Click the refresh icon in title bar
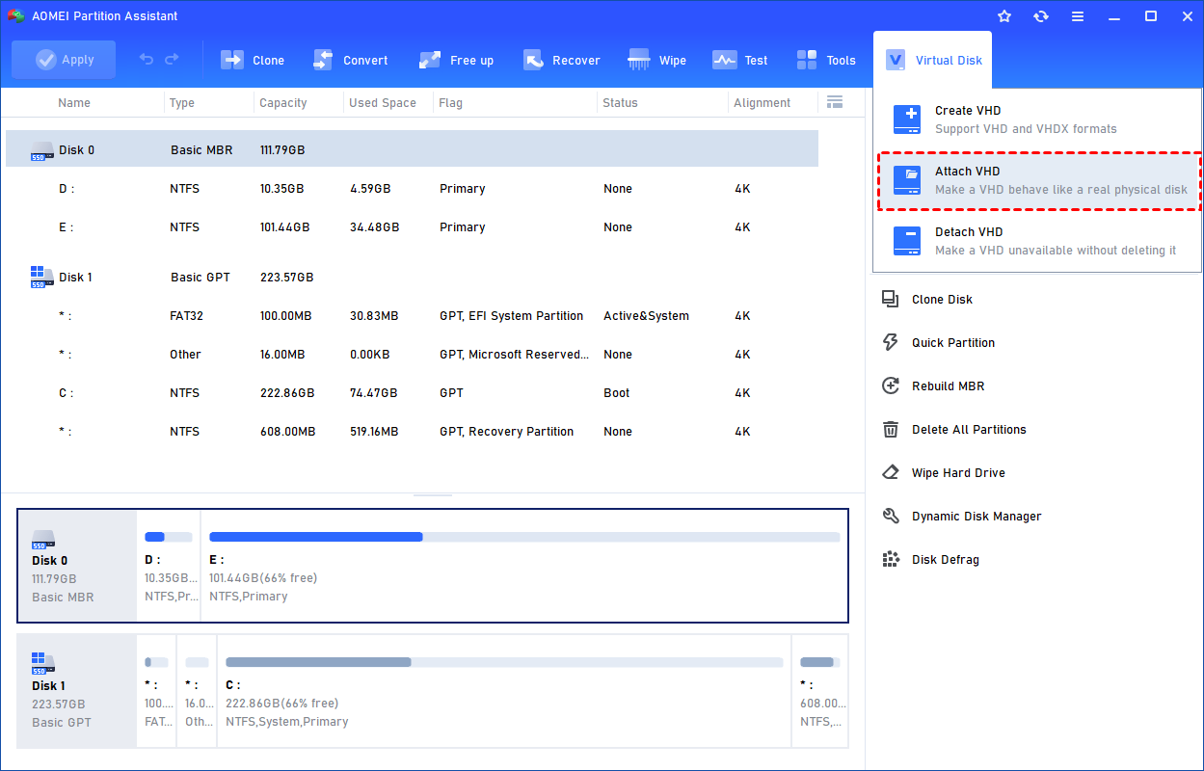Image resolution: width=1204 pixels, height=771 pixels. click(1040, 16)
